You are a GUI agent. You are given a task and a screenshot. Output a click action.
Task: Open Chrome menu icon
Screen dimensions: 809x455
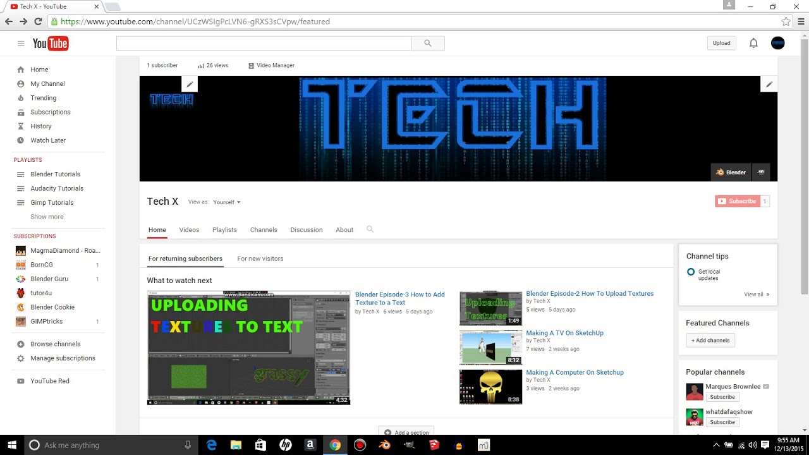(x=801, y=21)
